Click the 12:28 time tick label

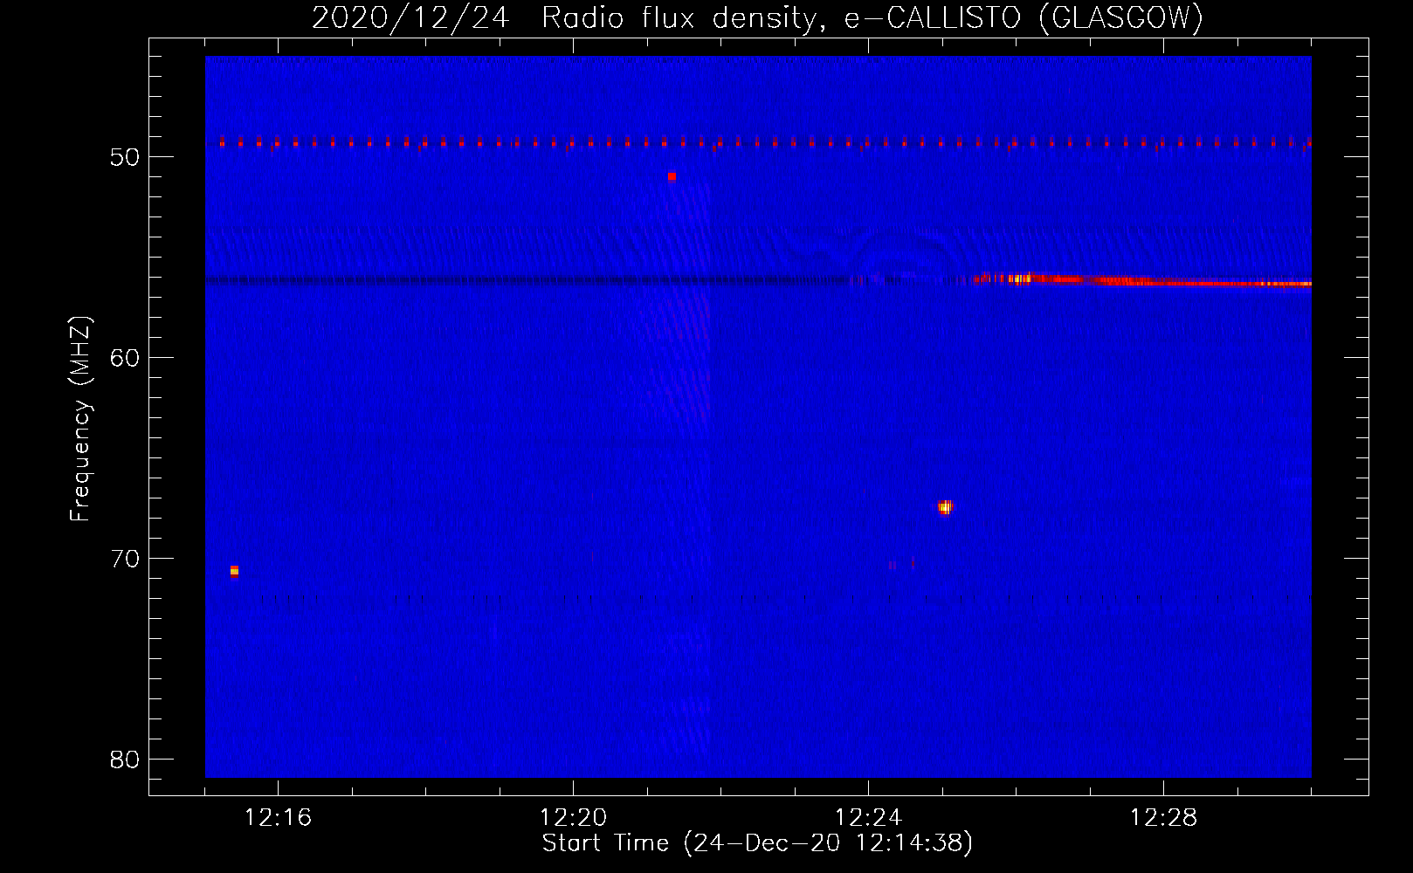click(1163, 817)
